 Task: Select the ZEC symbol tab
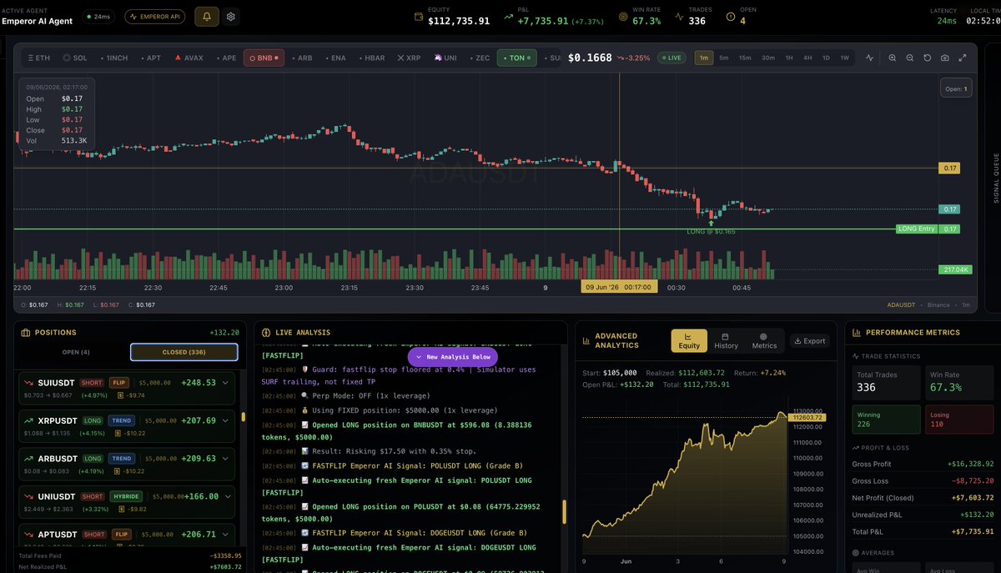click(480, 58)
